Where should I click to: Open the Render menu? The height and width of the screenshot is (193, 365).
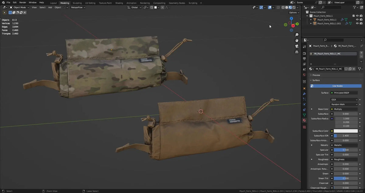(23, 2)
